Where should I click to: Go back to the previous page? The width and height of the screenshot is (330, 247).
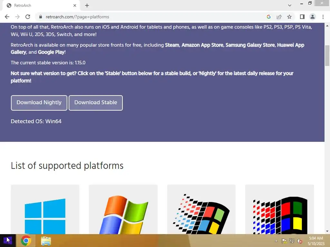pyautogui.click(x=7, y=17)
